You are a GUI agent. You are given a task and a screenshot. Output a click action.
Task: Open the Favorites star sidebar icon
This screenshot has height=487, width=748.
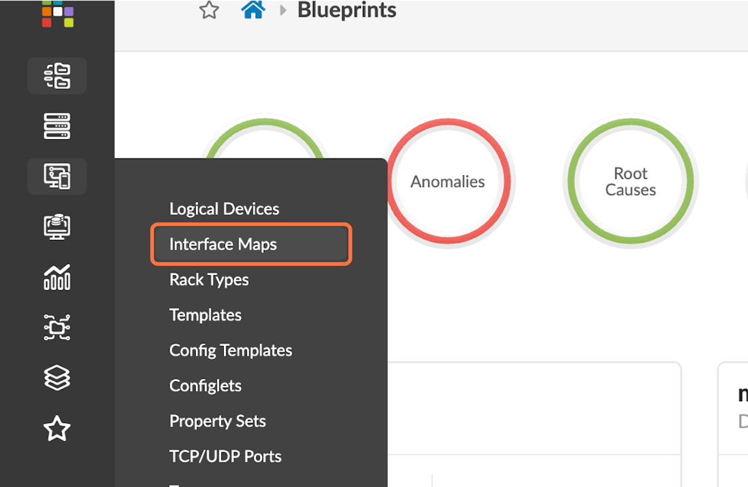pos(57,429)
